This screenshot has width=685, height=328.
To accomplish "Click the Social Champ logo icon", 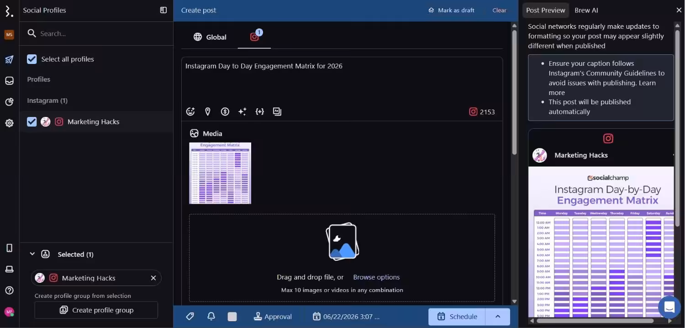I will tap(9, 11).
